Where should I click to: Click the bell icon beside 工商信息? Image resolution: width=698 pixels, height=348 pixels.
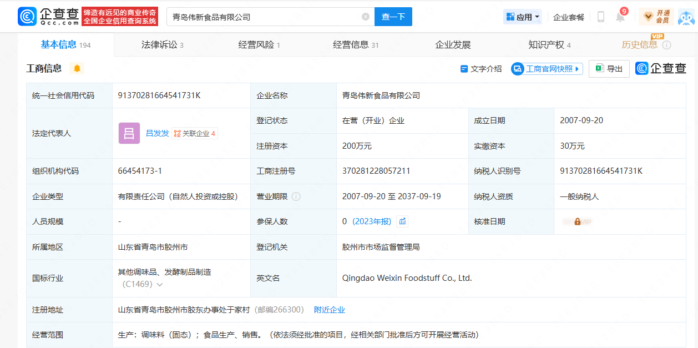77,68
